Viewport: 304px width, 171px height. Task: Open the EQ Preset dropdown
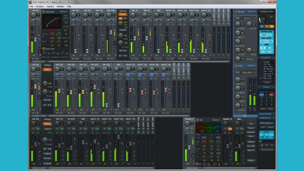216,120
